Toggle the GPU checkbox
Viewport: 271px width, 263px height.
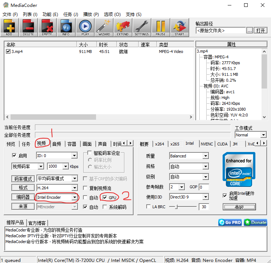pyautogui.click(x=105, y=197)
